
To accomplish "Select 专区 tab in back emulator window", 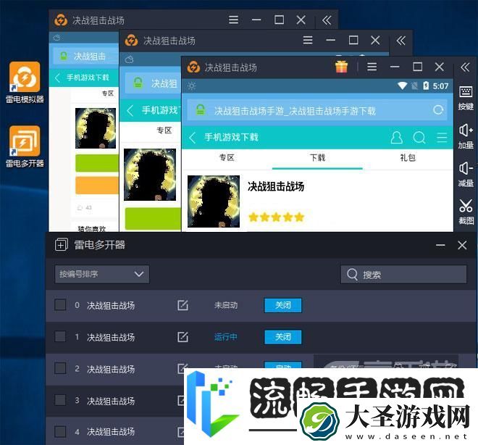I will pos(108,93).
